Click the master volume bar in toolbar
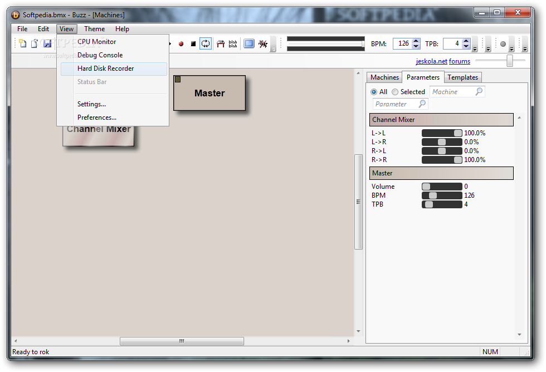The width and height of the screenshot is (546, 372). click(325, 44)
